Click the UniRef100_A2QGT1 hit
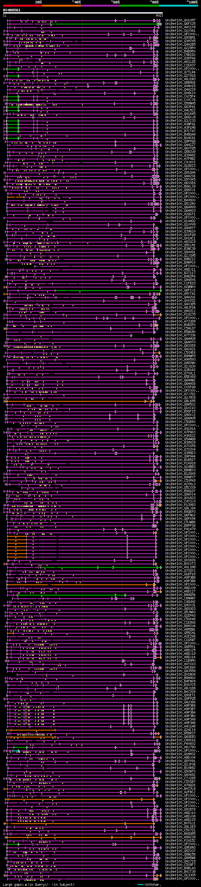This screenshot has width=201, height=887. (180, 214)
